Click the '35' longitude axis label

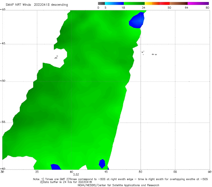click(37, 172)
